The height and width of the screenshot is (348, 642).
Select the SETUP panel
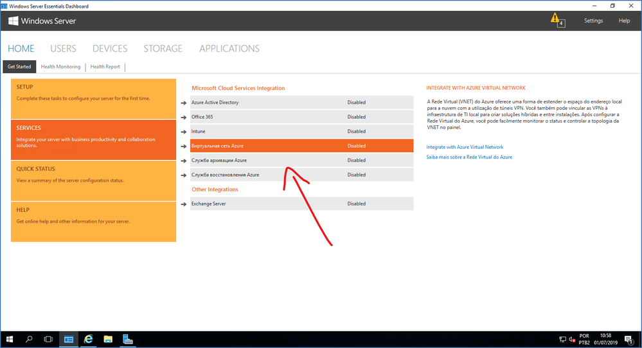pyautogui.click(x=93, y=98)
